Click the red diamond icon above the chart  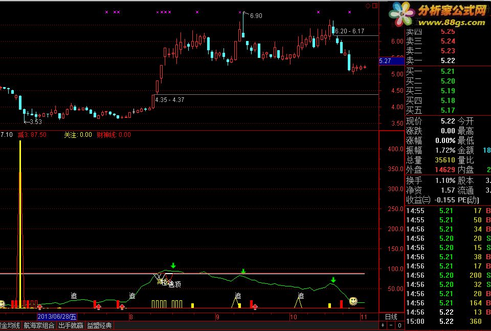pos(368,6)
